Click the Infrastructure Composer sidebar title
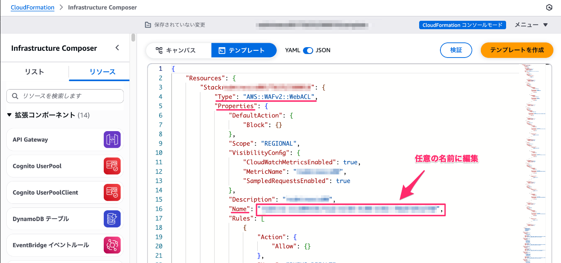 click(54, 48)
